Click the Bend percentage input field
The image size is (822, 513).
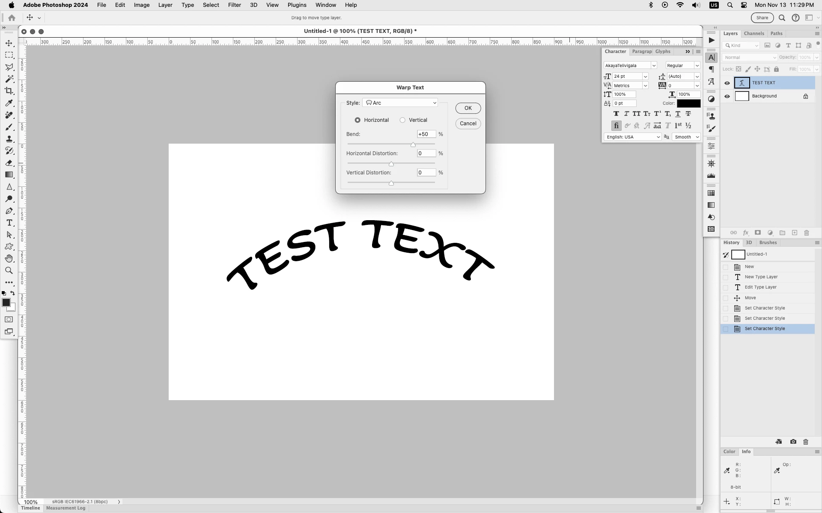coord(426,134)
